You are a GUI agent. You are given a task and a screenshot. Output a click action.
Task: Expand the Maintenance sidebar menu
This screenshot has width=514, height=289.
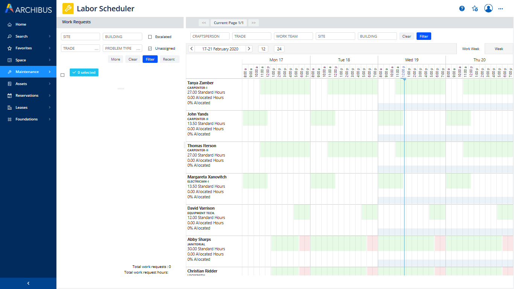pyautogui.click(x=28, y=72)
